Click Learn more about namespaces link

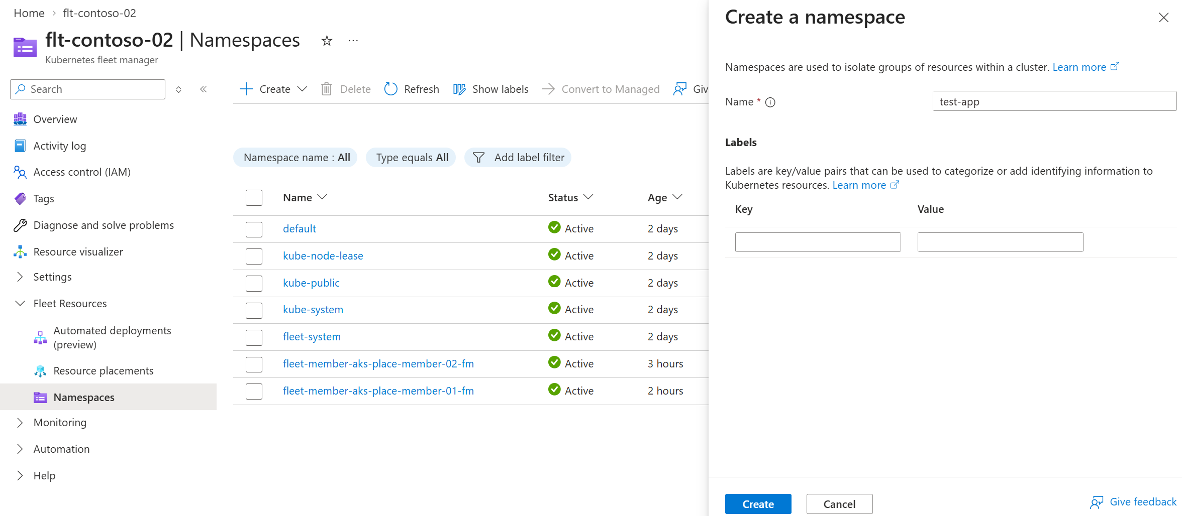coord(1086,67)
